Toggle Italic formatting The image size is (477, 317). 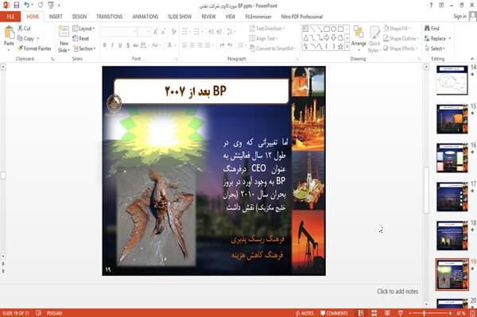[112, 45]
